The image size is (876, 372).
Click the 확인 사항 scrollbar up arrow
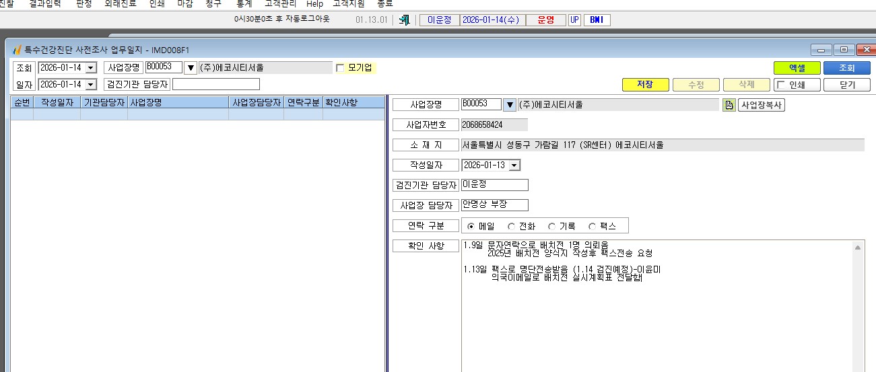(858, 248)
